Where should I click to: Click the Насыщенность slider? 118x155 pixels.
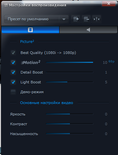[70, 133]
